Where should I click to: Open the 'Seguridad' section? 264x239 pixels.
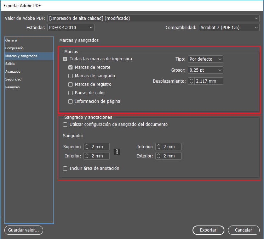13,79
